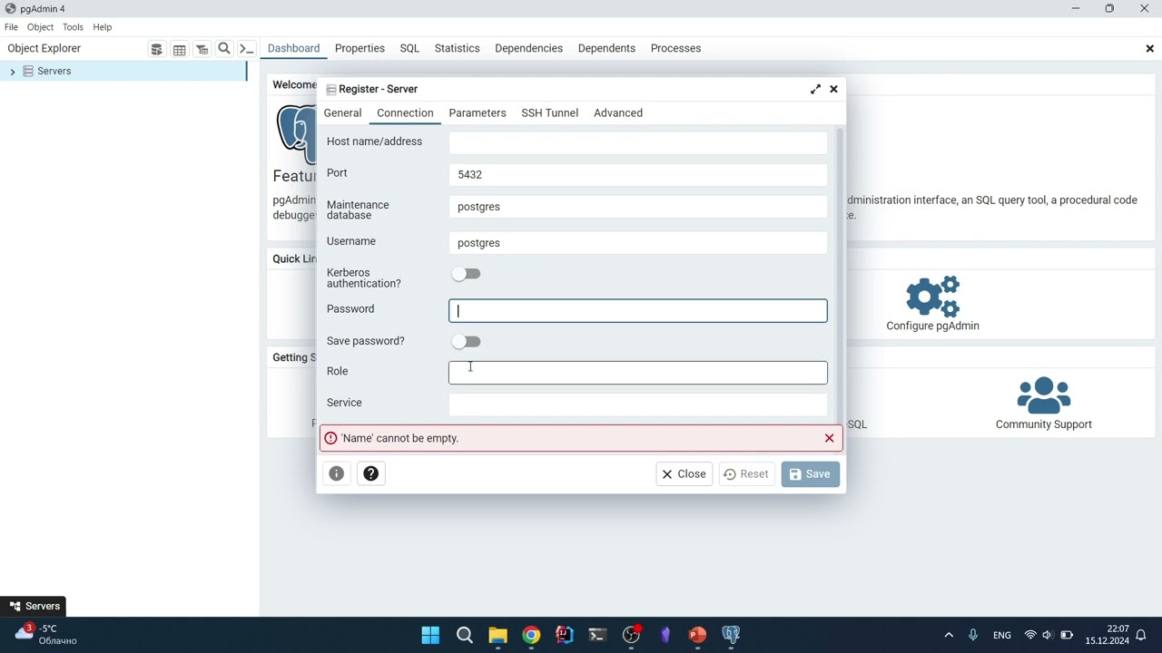Screen dimensions: 1162x653
Task: Open Google Chrome from taskbar
Action: (x=531, y=635)
